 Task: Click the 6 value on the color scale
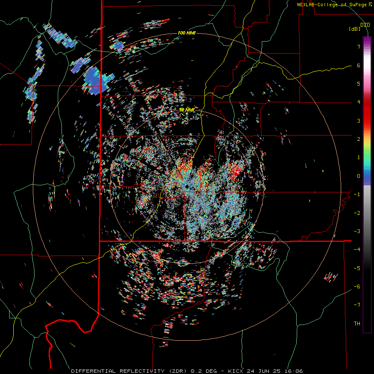(x=359, y=65)
